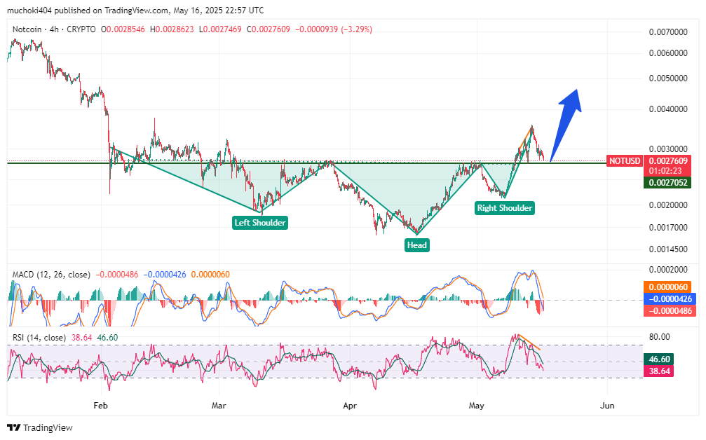Click the green 46.60 RSI value tag

tap(659, 359)
